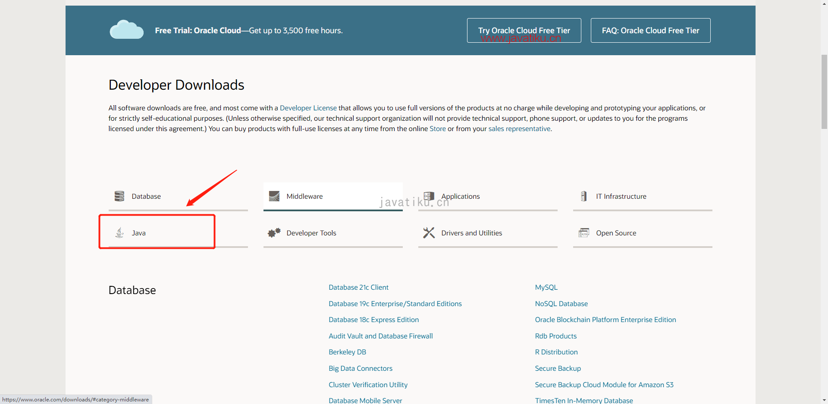Click the page's vertical scrollbar thumb
Viewport: 828px width, 404px height.
click(x=824, y=91)
